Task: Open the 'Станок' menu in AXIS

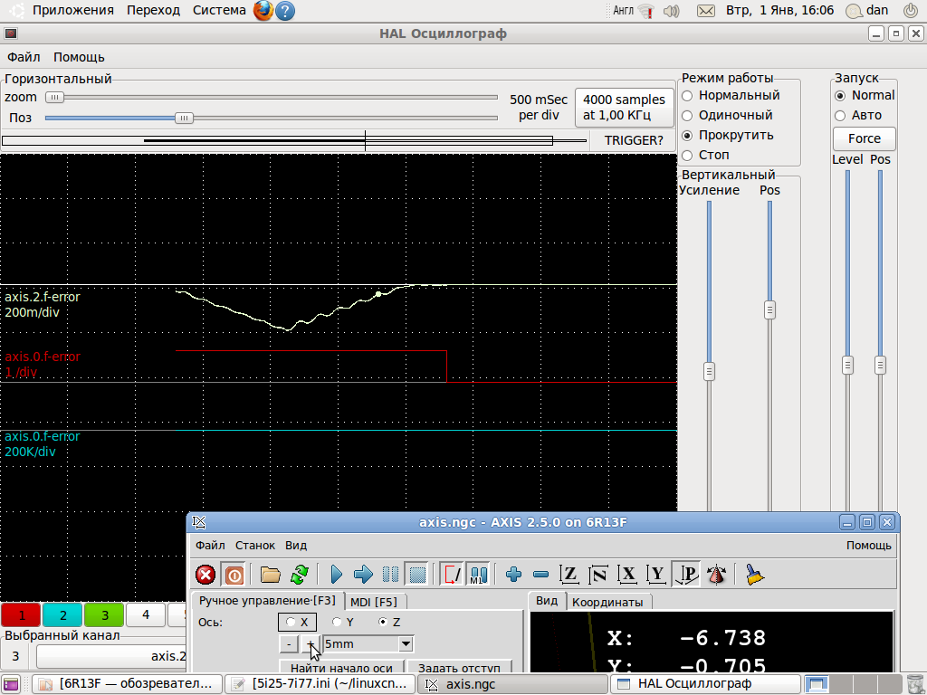Action: 255,546
